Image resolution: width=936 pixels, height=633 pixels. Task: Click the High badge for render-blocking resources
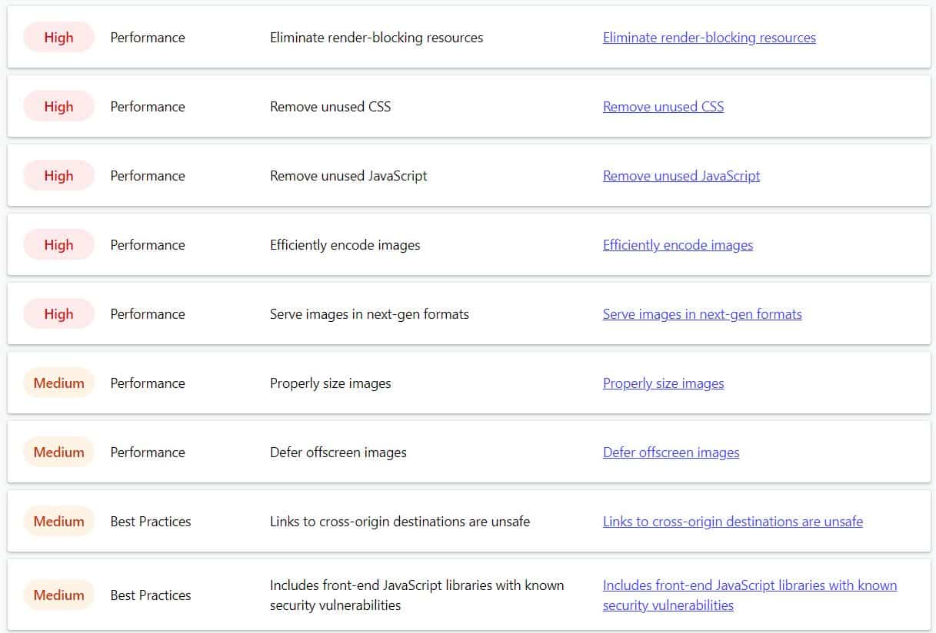point(58,38)
